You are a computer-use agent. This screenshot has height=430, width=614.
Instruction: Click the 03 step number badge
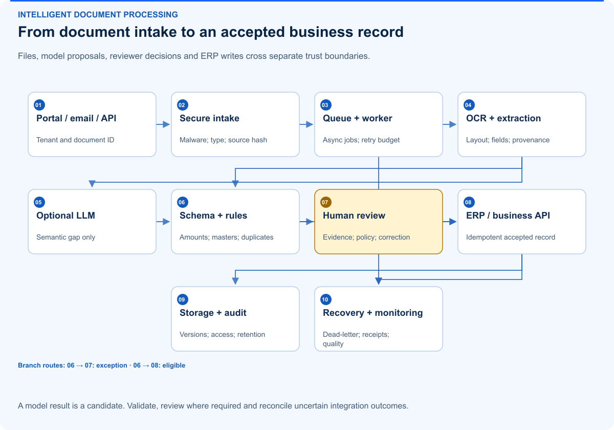[x=325, y=105]
